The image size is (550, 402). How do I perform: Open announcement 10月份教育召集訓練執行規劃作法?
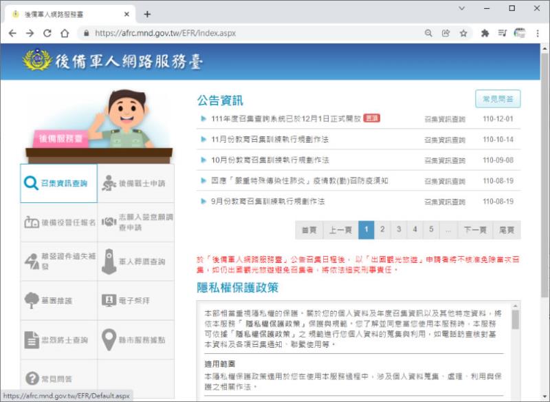pyautogui.click(x=269, y=160)
